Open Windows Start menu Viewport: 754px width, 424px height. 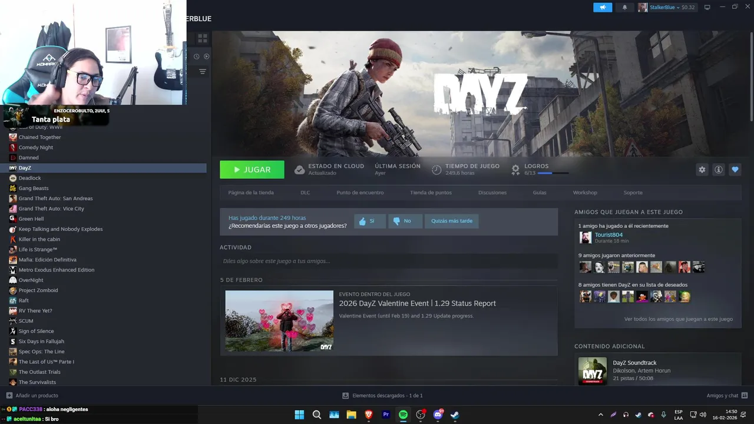(x=299, y=415)
